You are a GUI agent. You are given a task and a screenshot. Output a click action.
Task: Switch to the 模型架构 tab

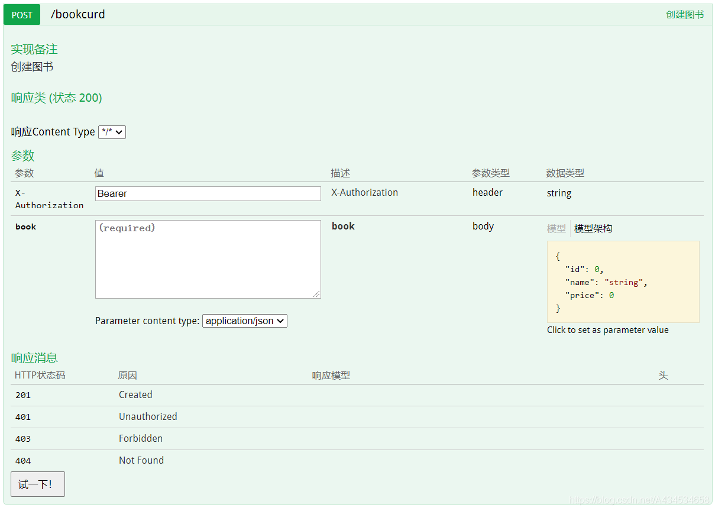coord(593,228)
